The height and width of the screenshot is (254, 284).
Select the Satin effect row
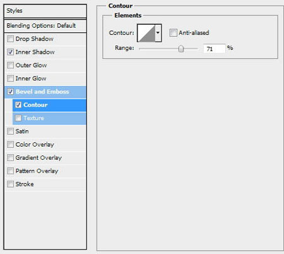tap(45, 131)
